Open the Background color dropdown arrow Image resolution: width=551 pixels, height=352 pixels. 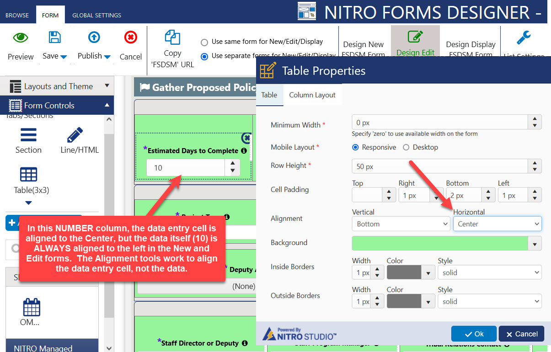click(x=535, y=244)
